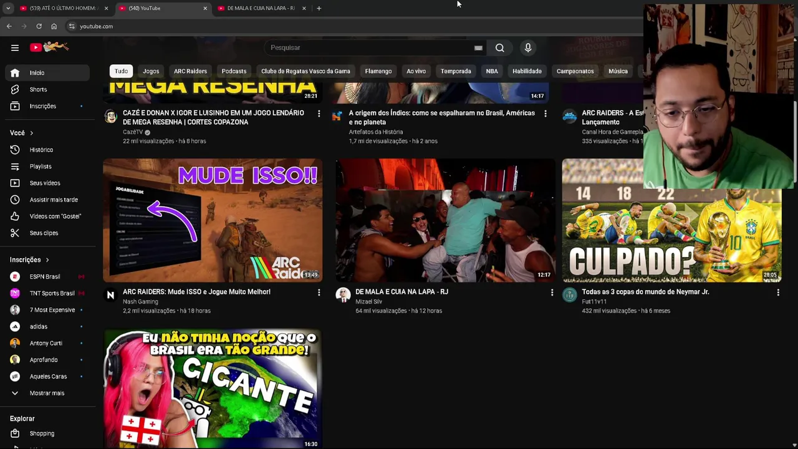Viewport: 798px width, 449px height.
Task: Open Inscrições feed in sidebar
Action: pos(47,106)
